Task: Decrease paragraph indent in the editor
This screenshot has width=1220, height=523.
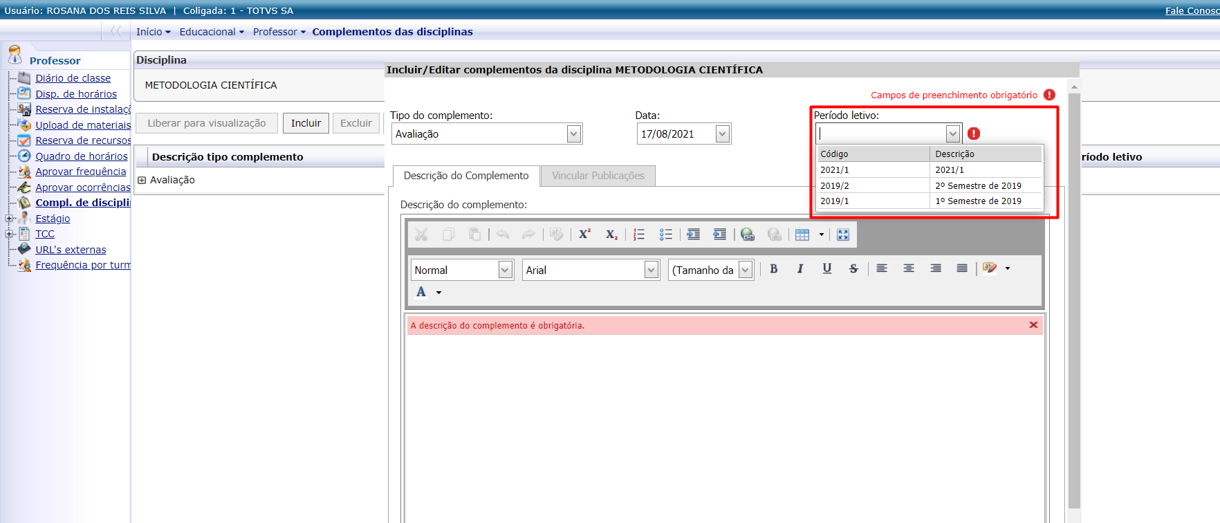Action: (x=720, y=235)
